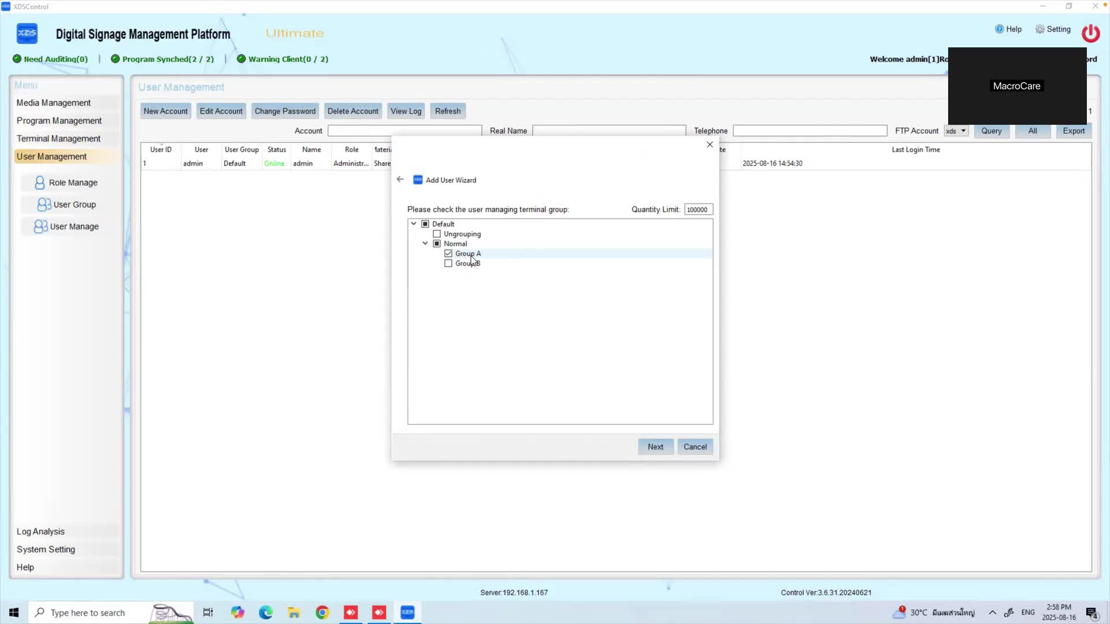This screenshot has height=624, width=1110.
Task: Open Role Manage user icon
Action: (39, 183)
